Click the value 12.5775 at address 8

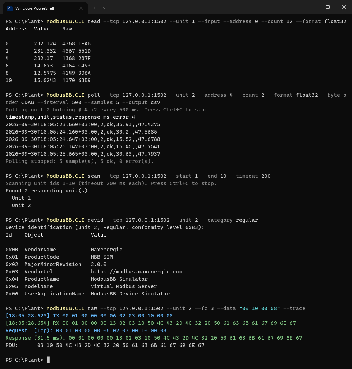(x=45, y=73)
